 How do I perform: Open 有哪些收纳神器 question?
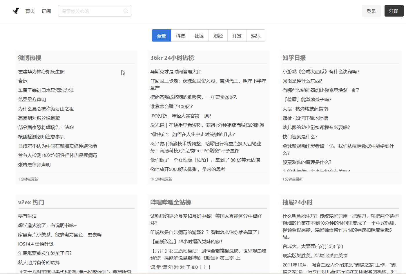321,90
